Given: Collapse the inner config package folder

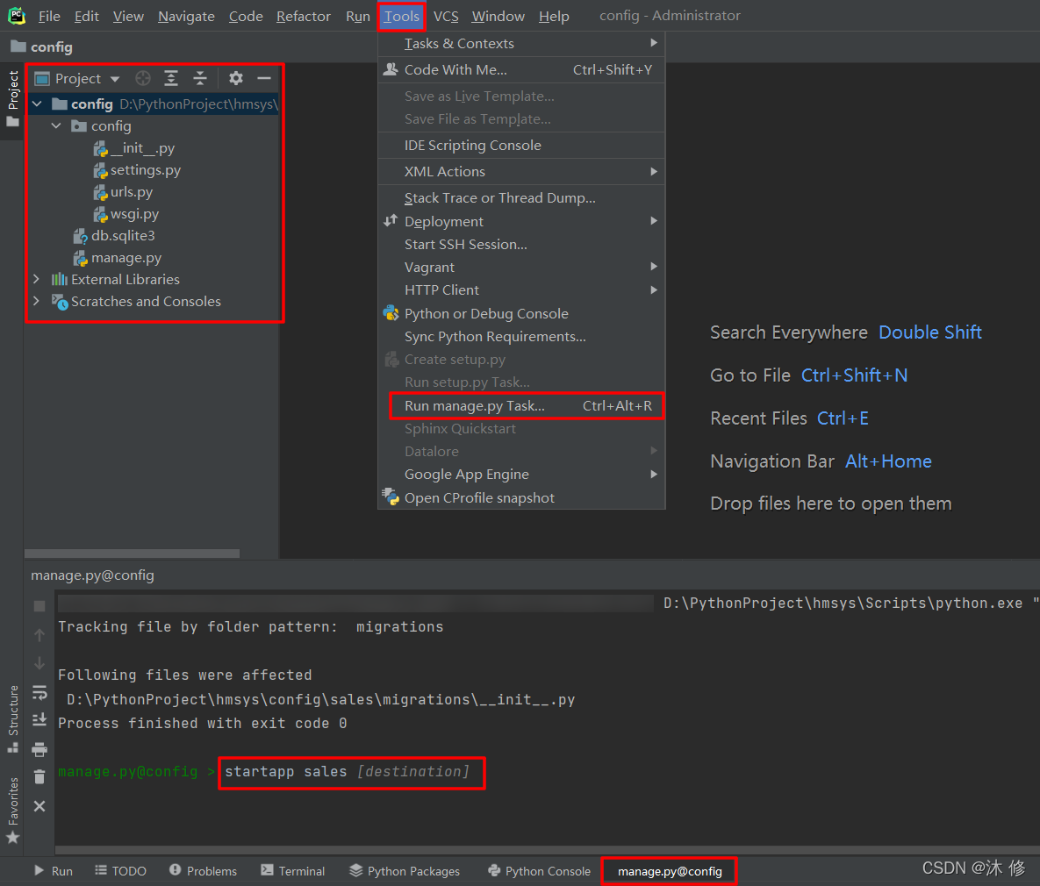Looking at the screenshot, I should tap(56, 126).
